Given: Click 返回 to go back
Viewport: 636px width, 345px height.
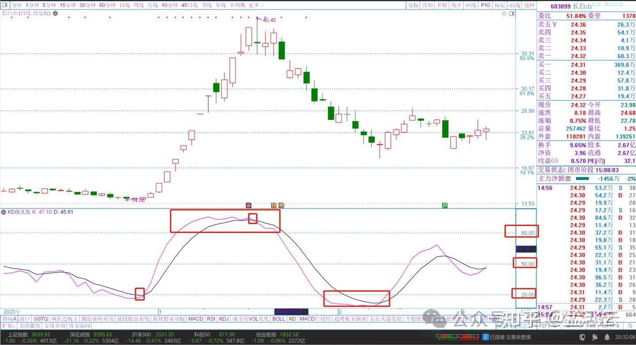Looking at the screenshot, I should pyautogui.click(x=529, y=5).
